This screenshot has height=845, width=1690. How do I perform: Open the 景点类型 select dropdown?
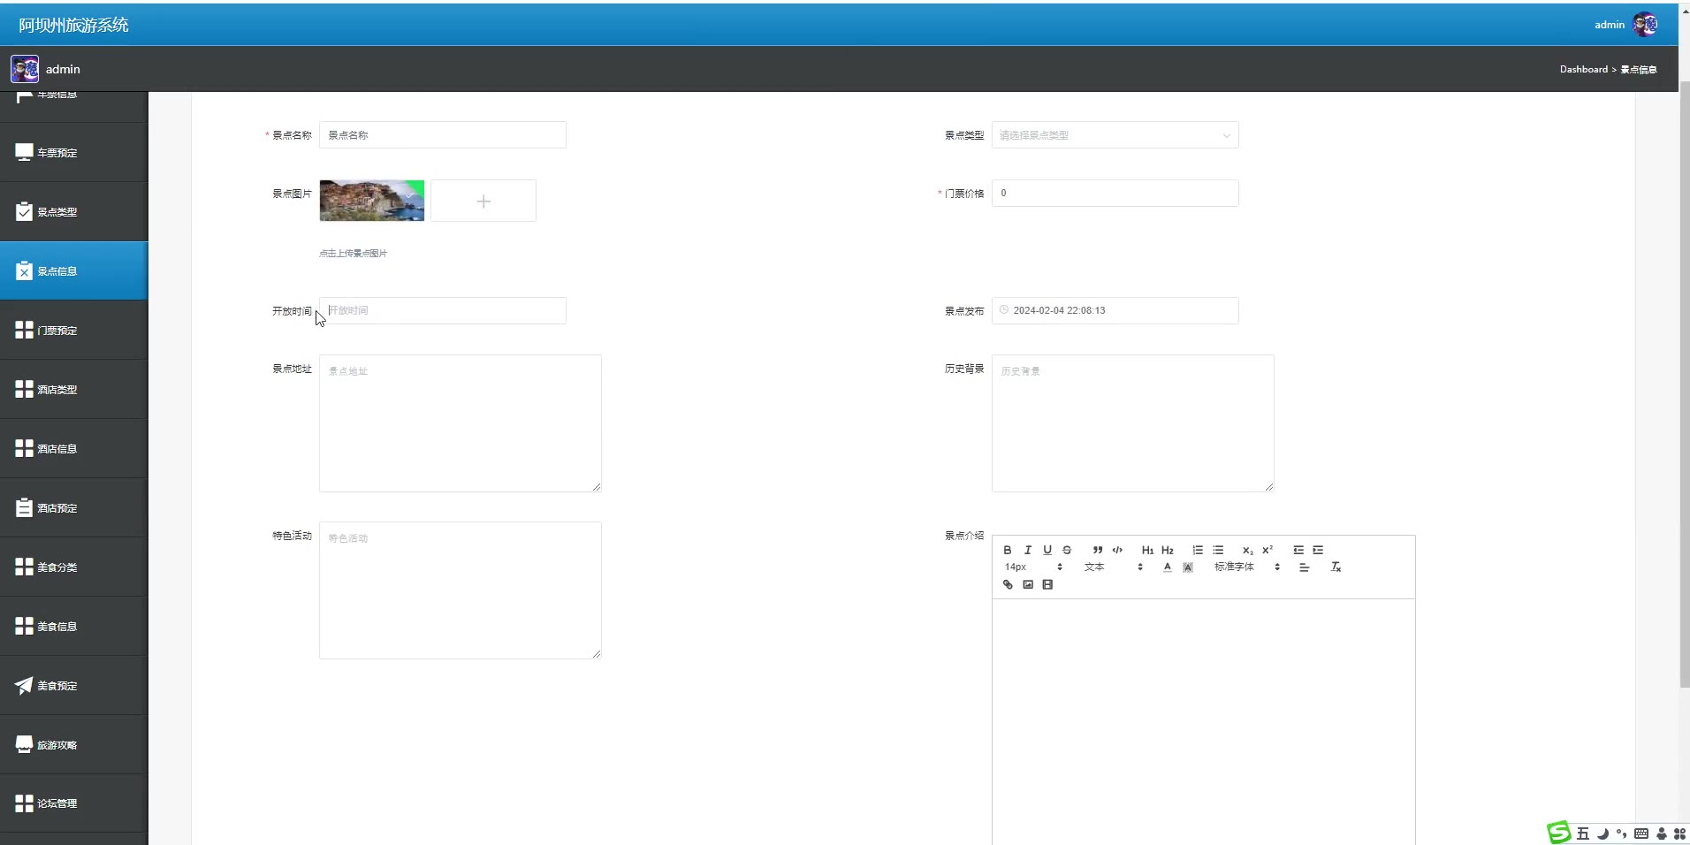pyautogui.click(x=1115, y=135)
